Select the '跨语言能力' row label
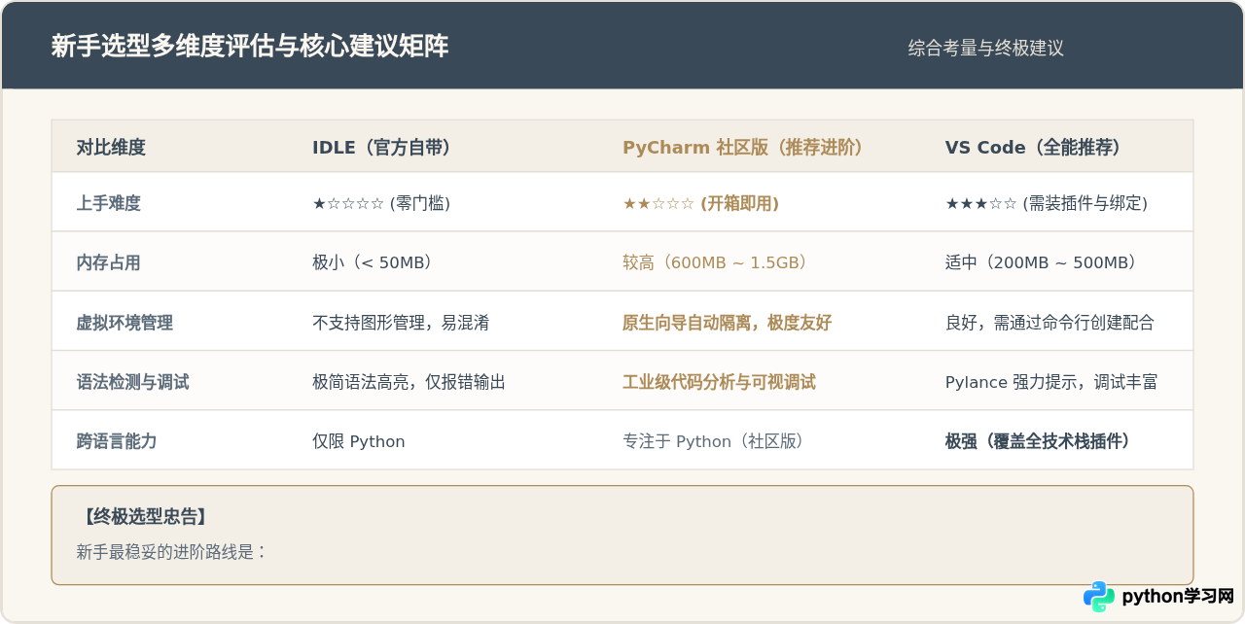This screenshot has width=1245, height=624. pos(117,441)
